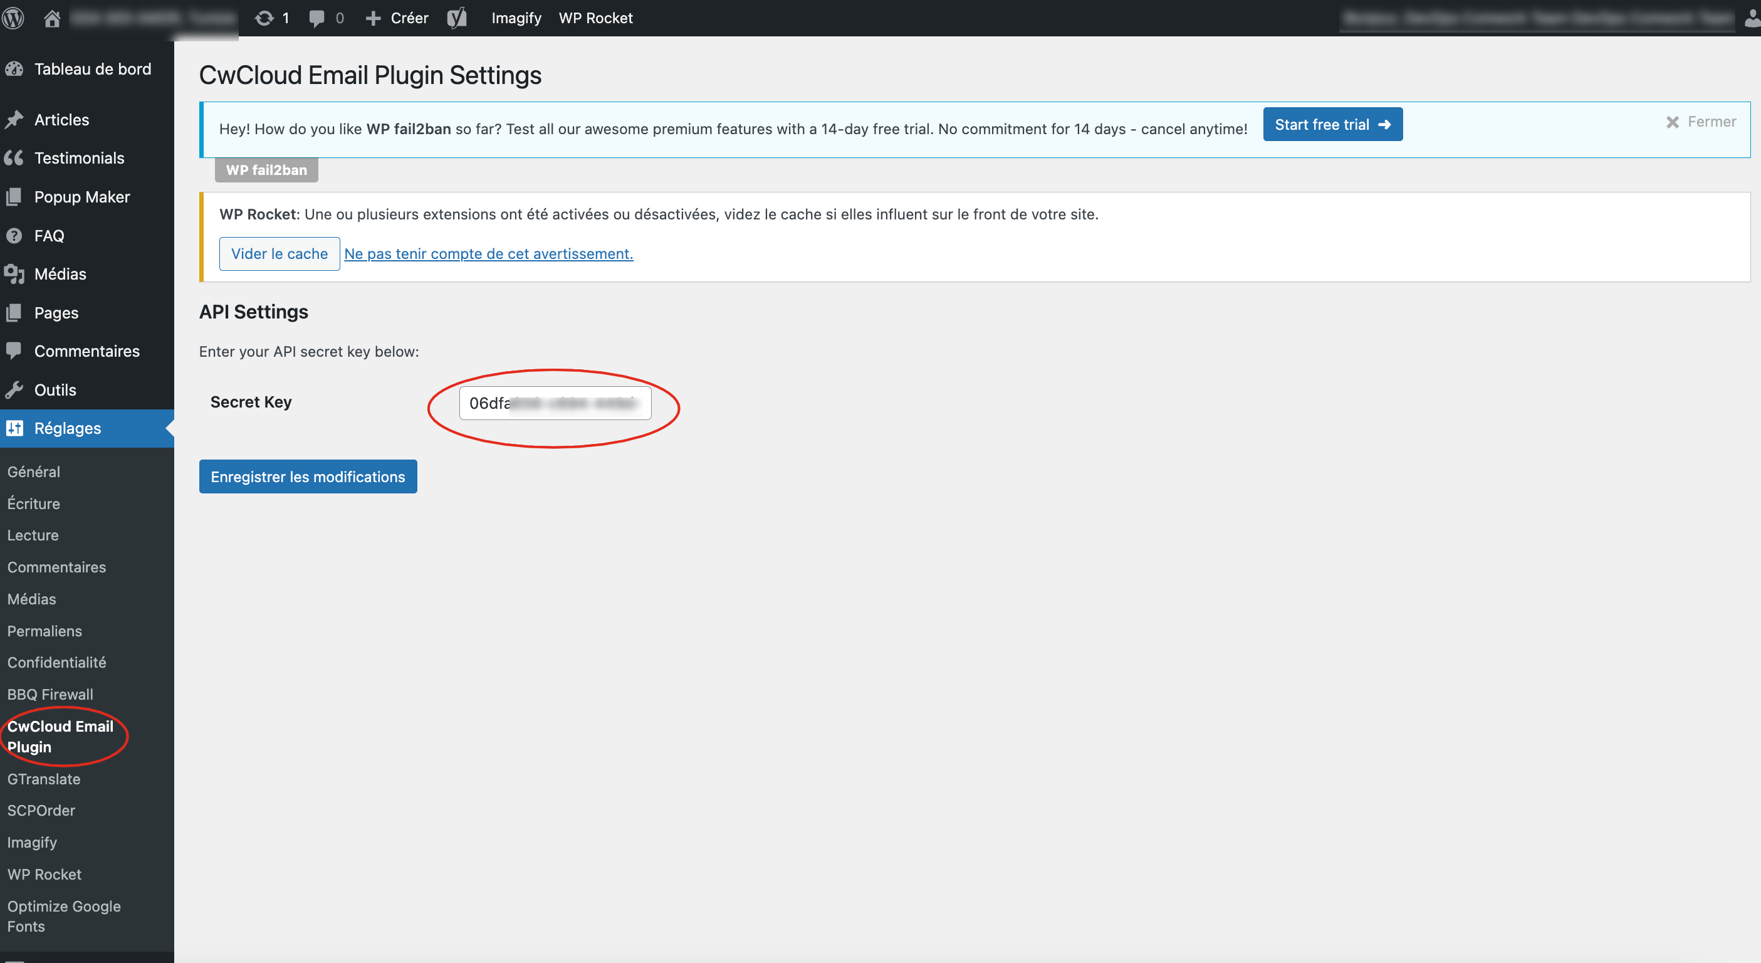
Task: Click Vider le cache button
Action: (x=279, y=254)
